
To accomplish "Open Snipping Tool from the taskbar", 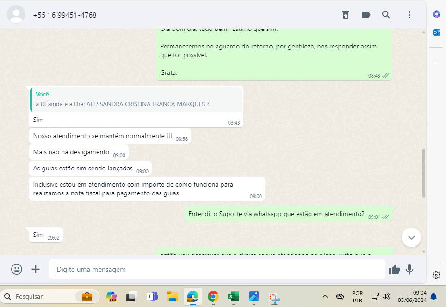I will pyautogui.click(x=274, y=299).
